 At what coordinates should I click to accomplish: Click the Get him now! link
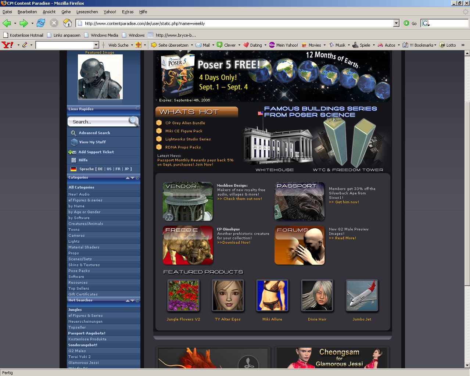[x=344, y=202]
